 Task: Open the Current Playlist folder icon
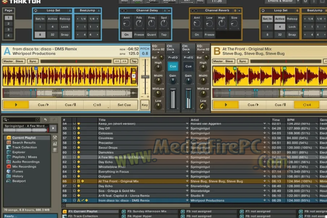click(x=9, y=138)
